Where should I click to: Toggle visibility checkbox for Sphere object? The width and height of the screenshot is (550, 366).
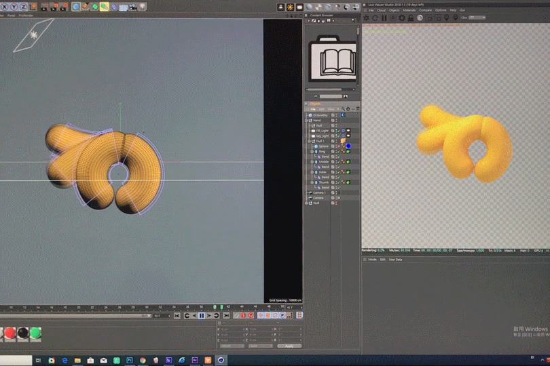click(333, 146)
